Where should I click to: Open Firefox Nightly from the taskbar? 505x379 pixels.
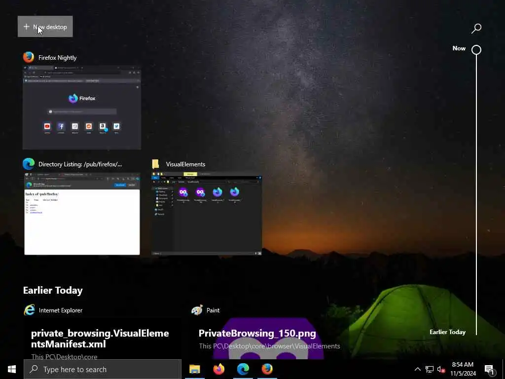267,369
